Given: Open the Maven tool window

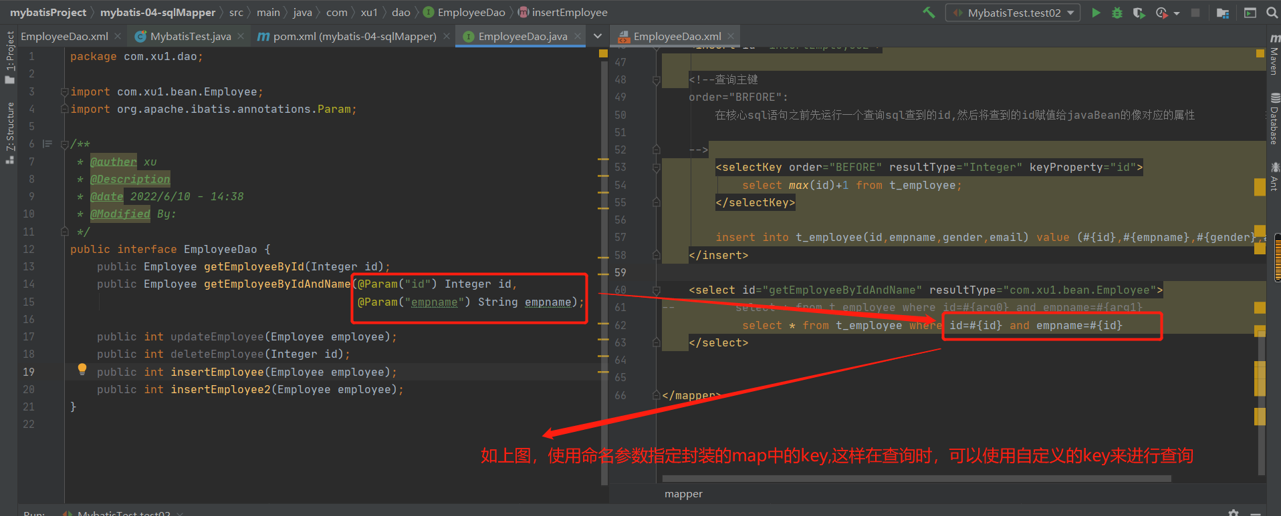Looking at the screenshot, I should [x=1274, y=54].
